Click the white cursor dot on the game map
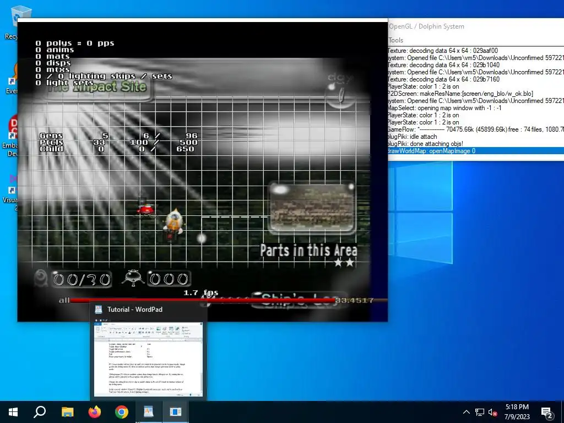 [202, 238]
